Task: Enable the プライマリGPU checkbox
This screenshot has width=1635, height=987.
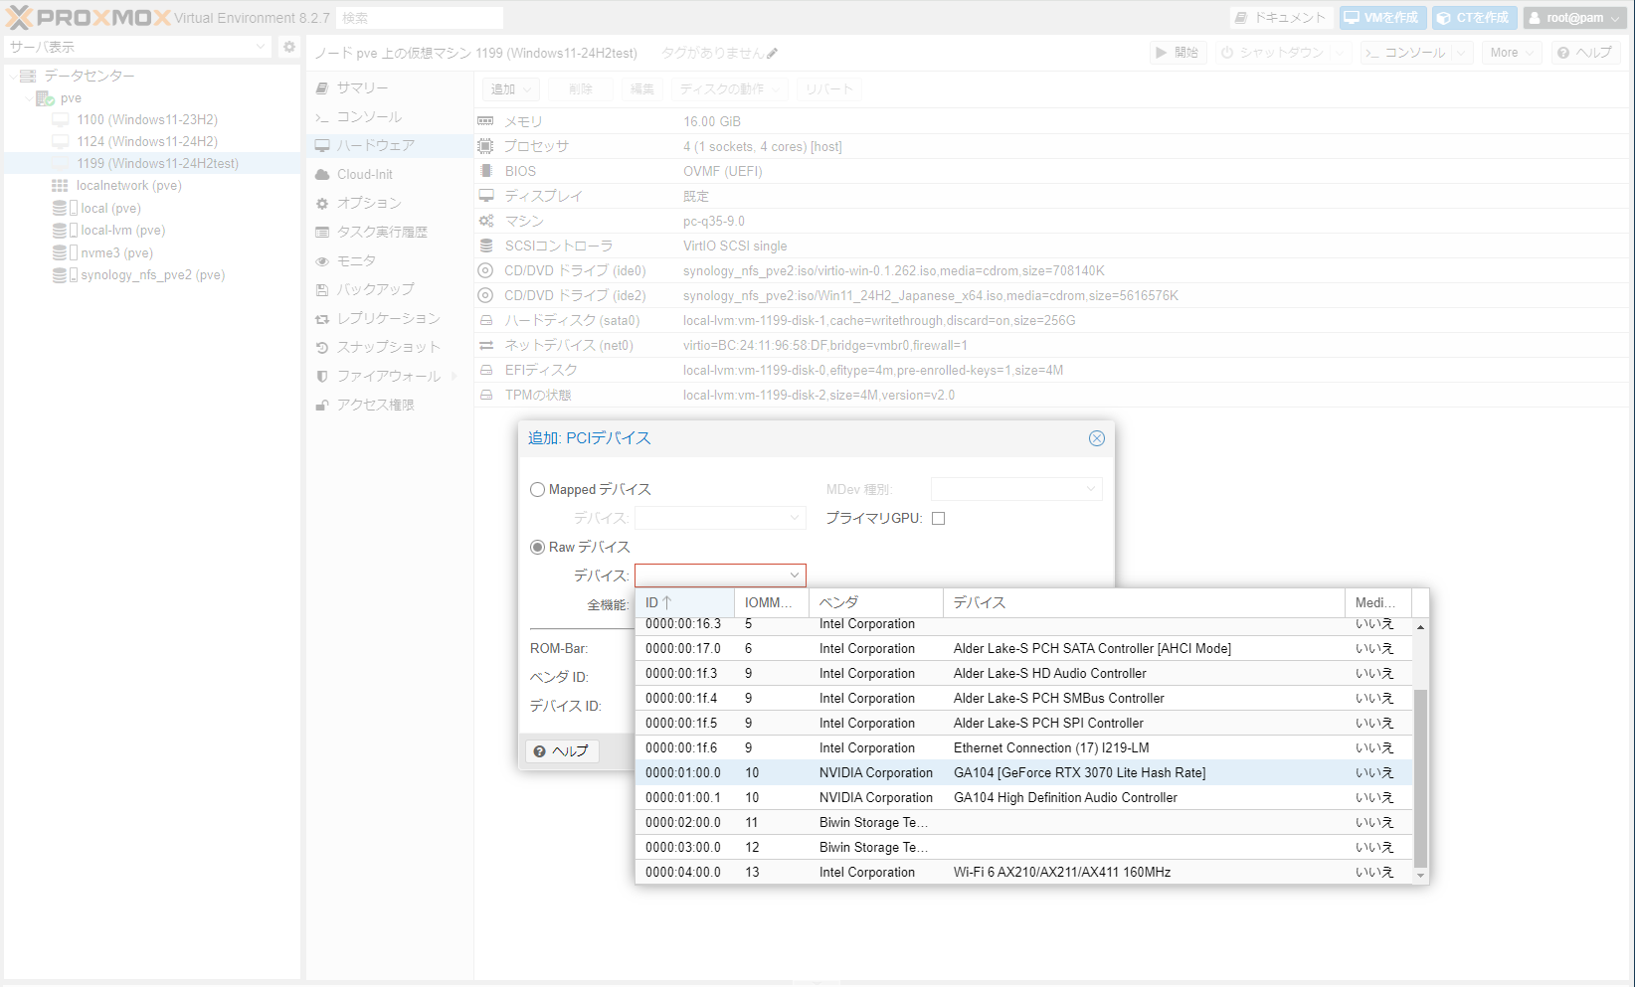Action: click(938, 519)
